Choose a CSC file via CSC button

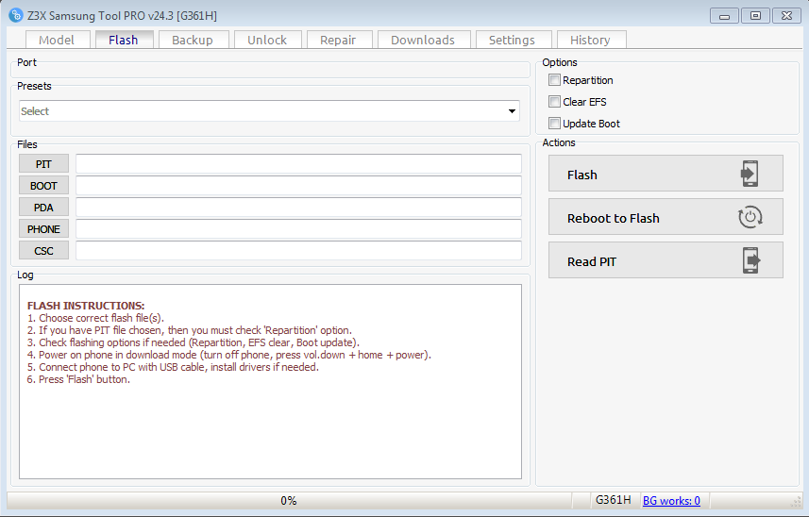[43, 251]
